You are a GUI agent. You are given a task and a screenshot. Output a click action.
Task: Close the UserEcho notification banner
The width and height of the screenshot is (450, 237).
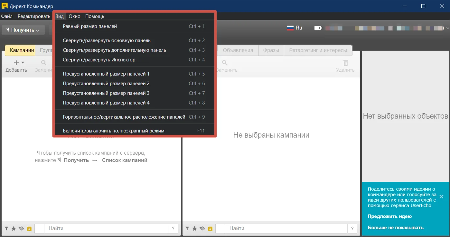pos(441,196)
